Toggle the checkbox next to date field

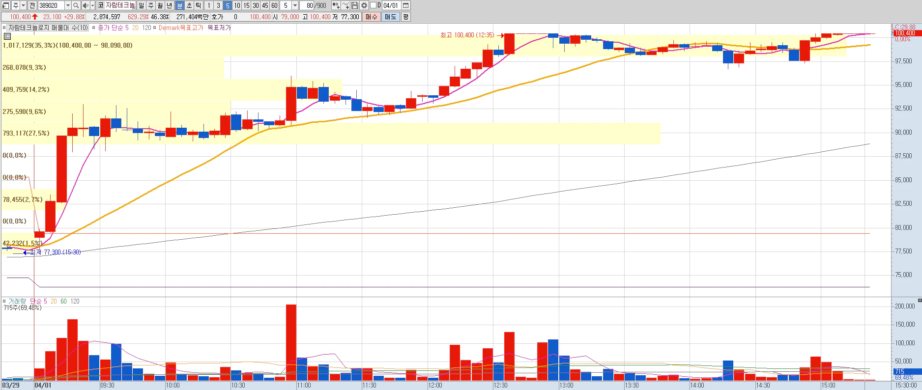tap(373, 5)
